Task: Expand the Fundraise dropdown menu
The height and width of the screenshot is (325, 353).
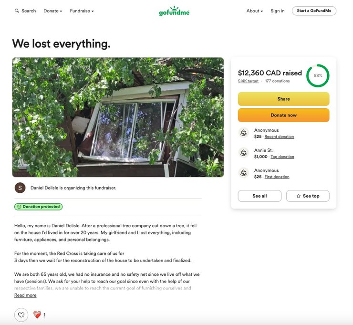Action: pos(82,11)
